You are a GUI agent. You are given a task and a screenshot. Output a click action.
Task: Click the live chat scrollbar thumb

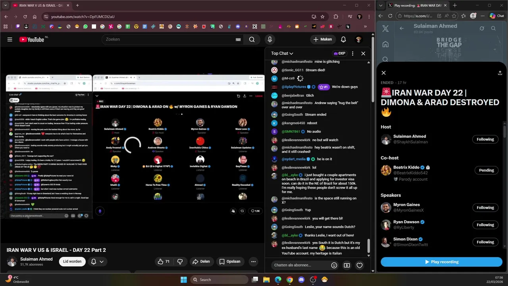[369, 245]
